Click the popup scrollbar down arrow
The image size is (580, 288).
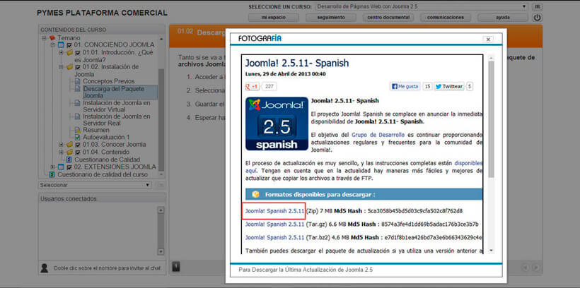tap(491, 251)
